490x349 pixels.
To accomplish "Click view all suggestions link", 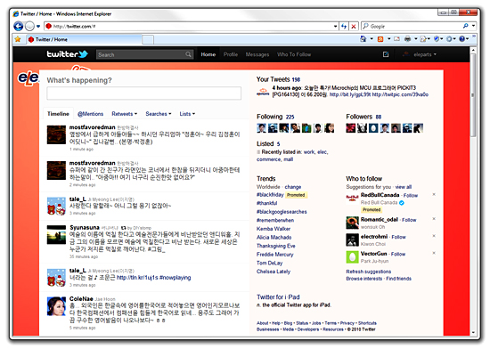I will (403, 187).
